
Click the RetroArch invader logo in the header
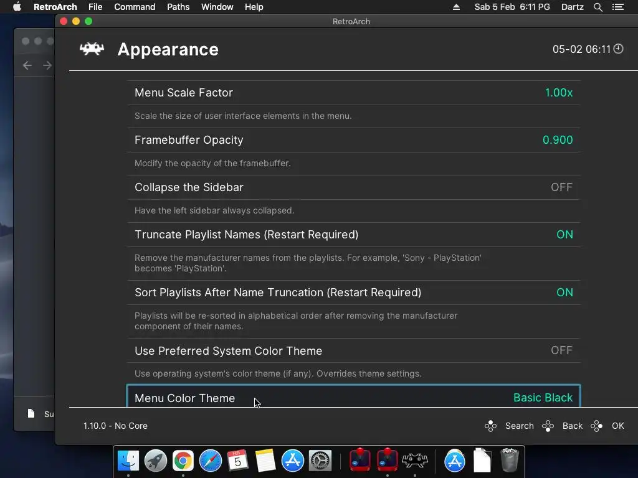pyautogui.click(x=92, y=49)
